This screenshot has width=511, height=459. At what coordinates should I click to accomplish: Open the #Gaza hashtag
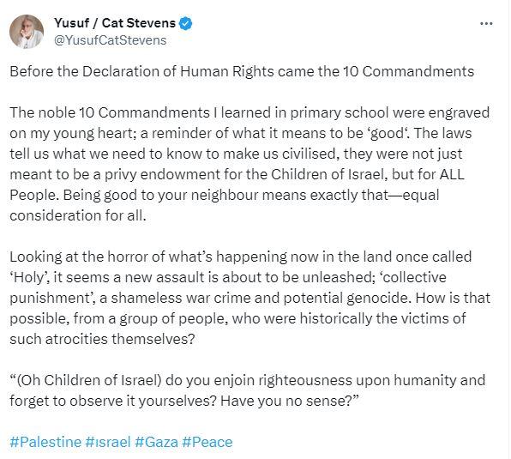tap(156, 442)
